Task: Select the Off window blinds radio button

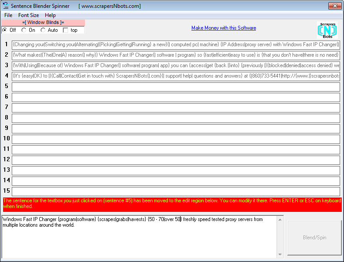Action: coord(5,30)
